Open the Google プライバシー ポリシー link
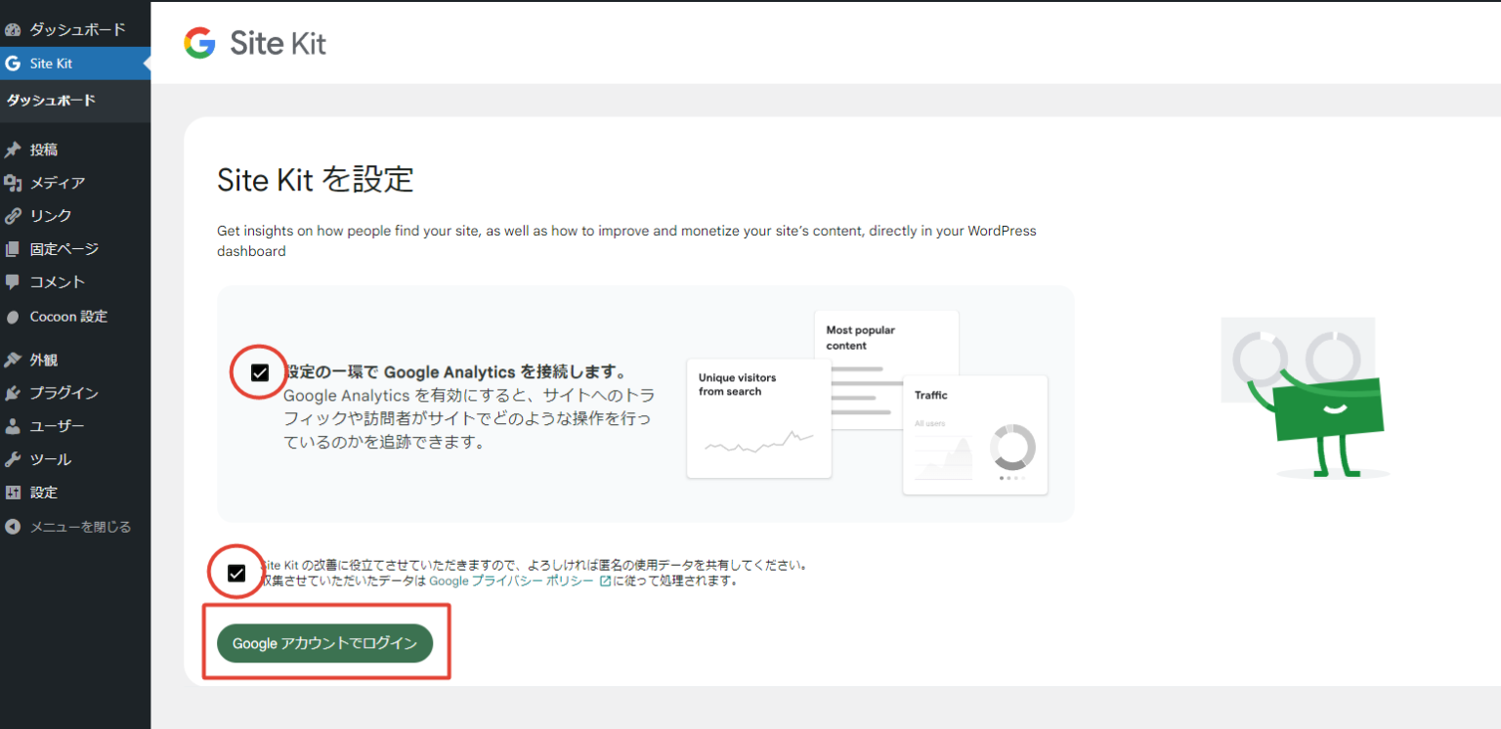The height and width of the screenshot is (729, 1501). [x=511, y=580]
